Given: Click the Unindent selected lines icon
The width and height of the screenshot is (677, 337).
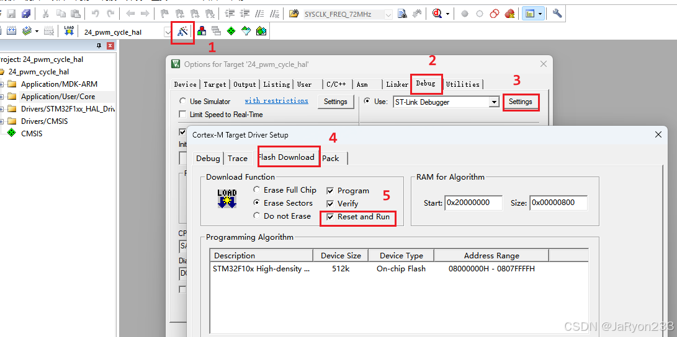Looking at the screenshot, I should 245,14.
